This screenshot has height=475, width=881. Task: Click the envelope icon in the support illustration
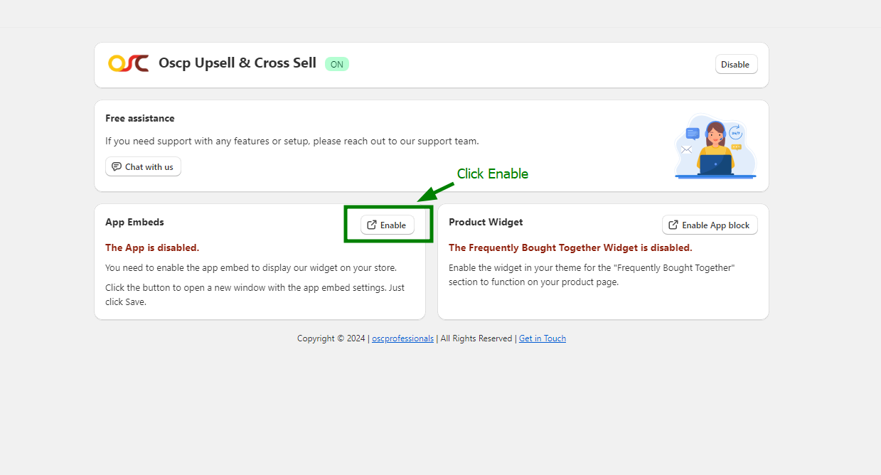[x=686, y=149]
